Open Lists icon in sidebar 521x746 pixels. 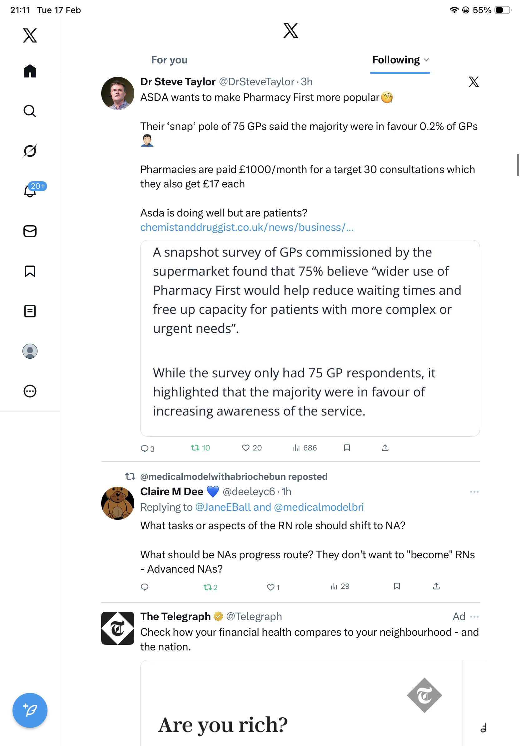pyautogui.click(x=30, y=311)
